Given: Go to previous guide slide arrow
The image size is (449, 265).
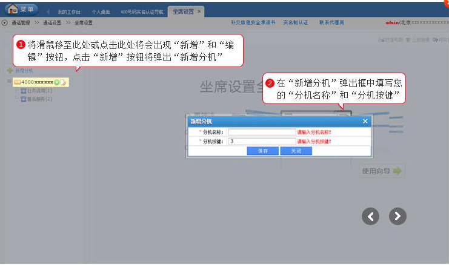Looking at the screenshot, I should [371, 216].
